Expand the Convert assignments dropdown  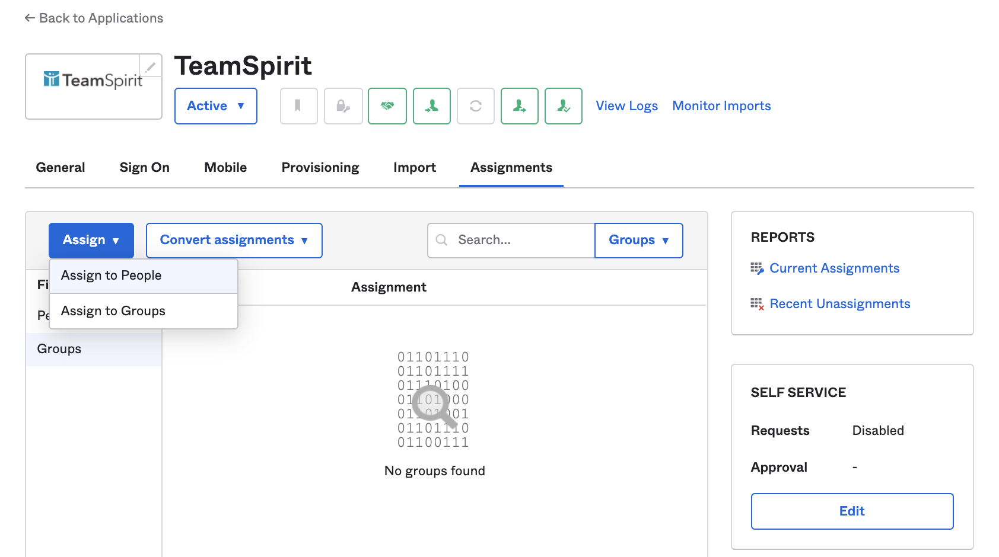click(234, 240)
